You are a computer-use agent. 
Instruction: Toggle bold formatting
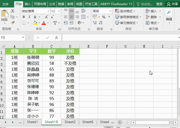click(x=23, y=17)
